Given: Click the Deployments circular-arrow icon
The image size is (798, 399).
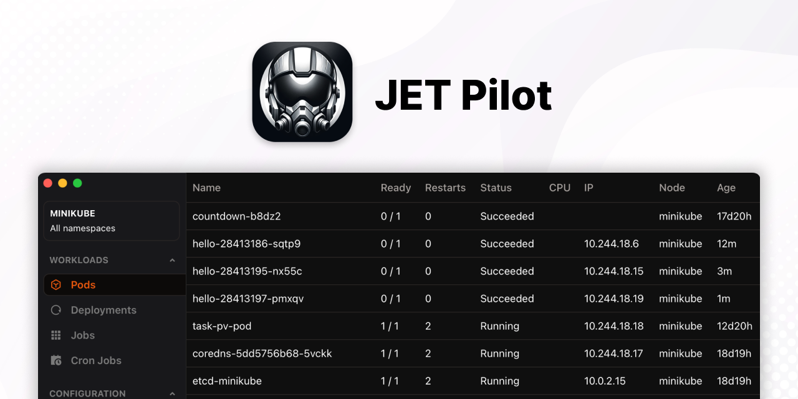Looking at the screenshot, I should [56, 310].
